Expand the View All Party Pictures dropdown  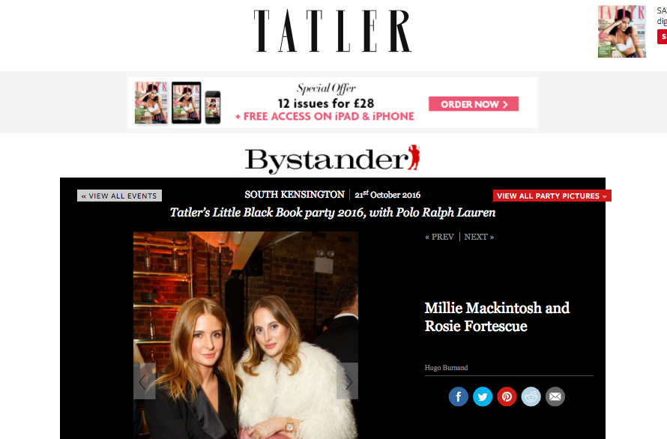click(552, 196)
